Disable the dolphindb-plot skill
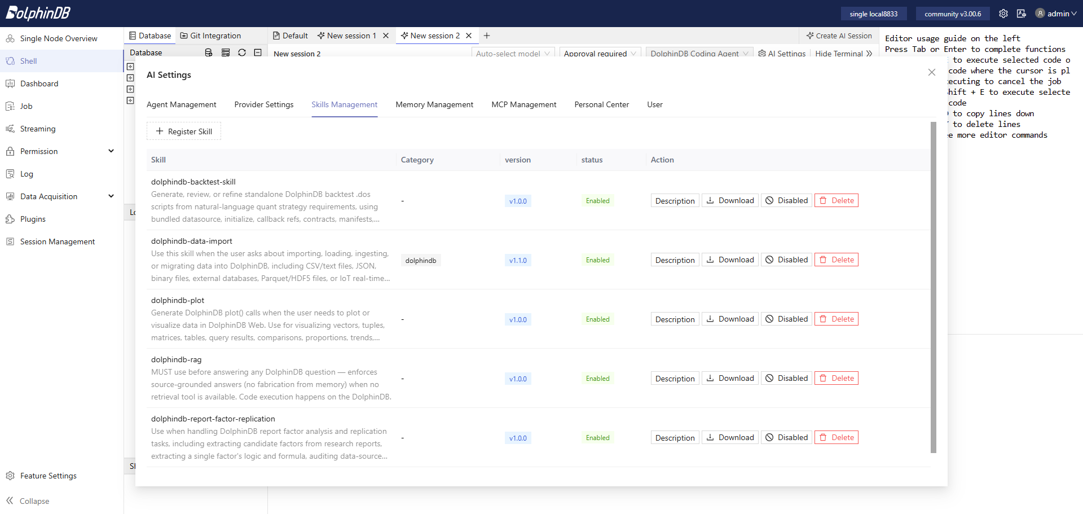The width and height of the screenshot is (1083, 514). click(786, 319)
